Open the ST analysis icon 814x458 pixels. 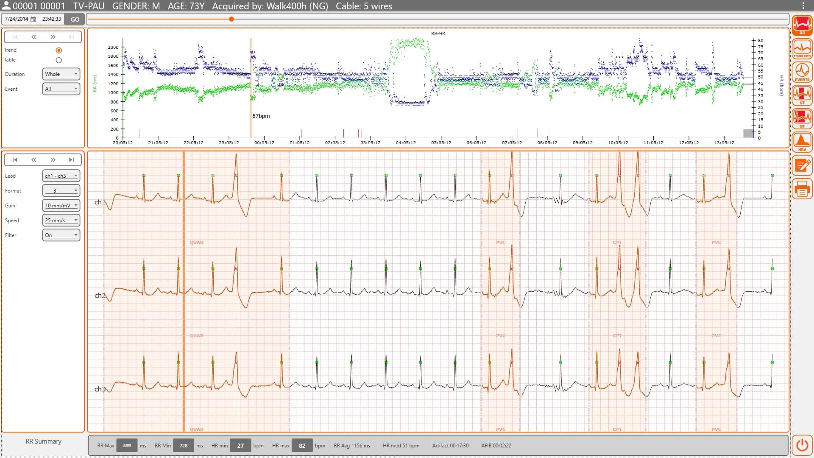tap(802, 95)
